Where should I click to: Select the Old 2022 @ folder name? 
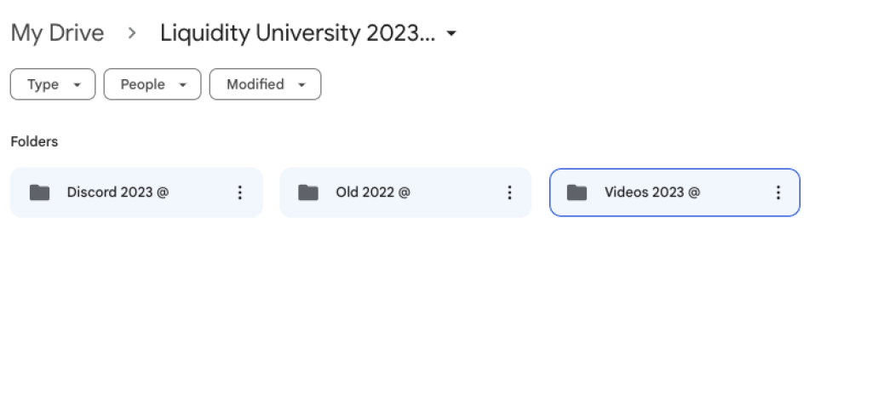pyautogui.click(x=373, y=192)
